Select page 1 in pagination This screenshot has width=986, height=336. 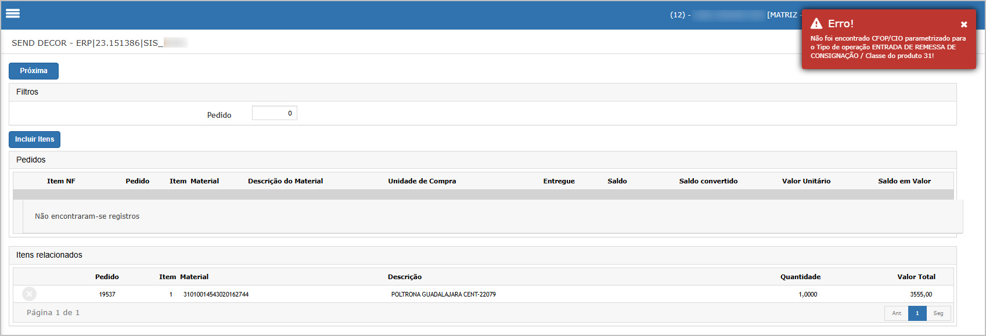pyautogui.click(x=917, y=313)
